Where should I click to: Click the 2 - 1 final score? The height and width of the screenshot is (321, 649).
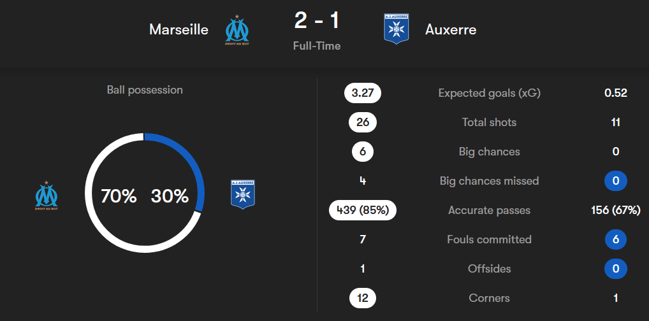click(x=317, y=20)
